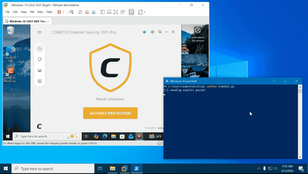308x174 pixels.
Task: Mute COMODO sounds with speaker icon
Action: 152,32
